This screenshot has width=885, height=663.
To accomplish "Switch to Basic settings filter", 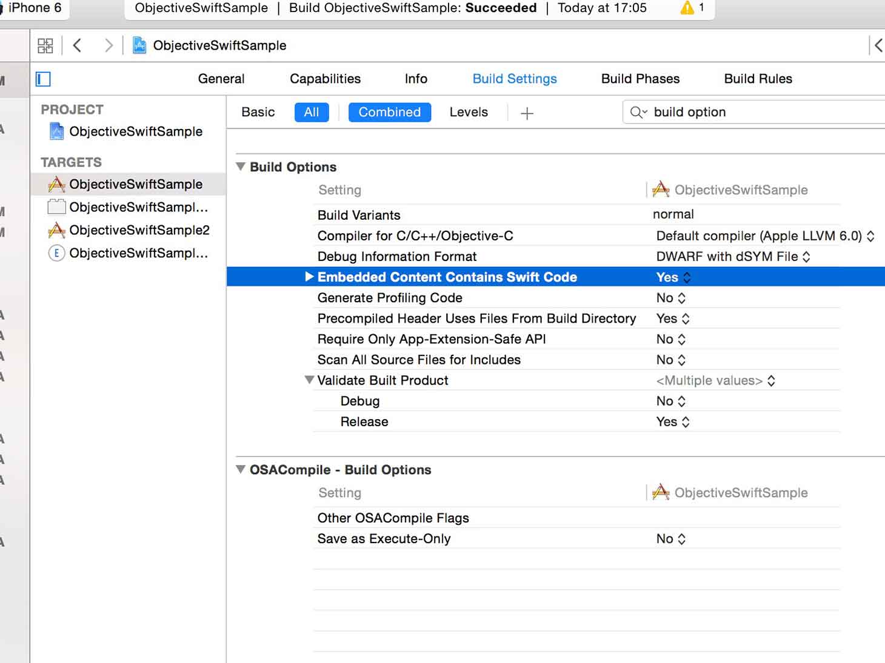I will point(258,112).
